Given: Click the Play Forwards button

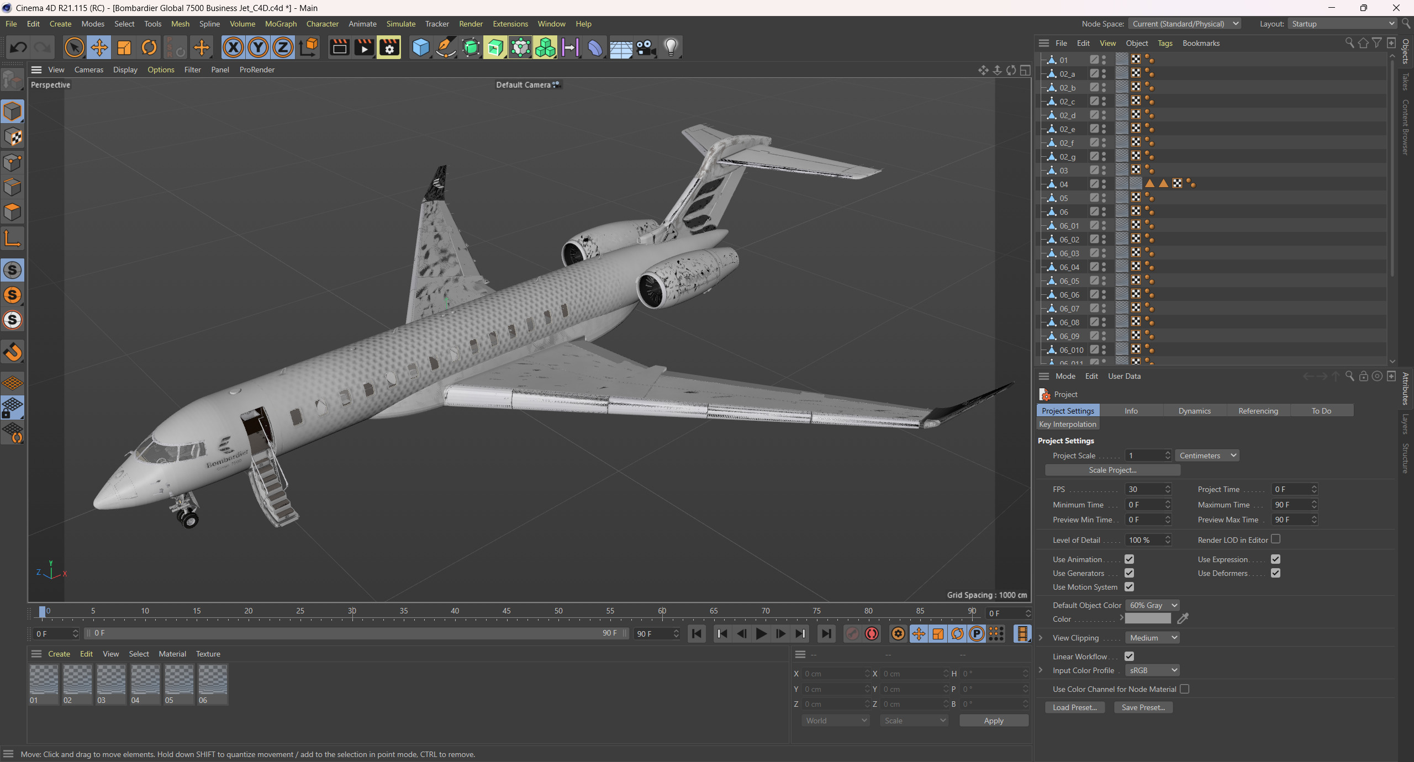Looking at the screenshot, I should [x=761, y=634].
